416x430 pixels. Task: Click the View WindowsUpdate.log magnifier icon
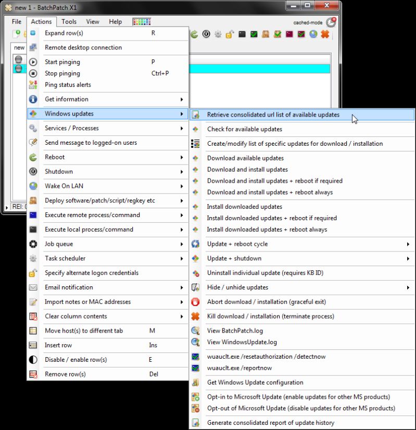(195, 342)
